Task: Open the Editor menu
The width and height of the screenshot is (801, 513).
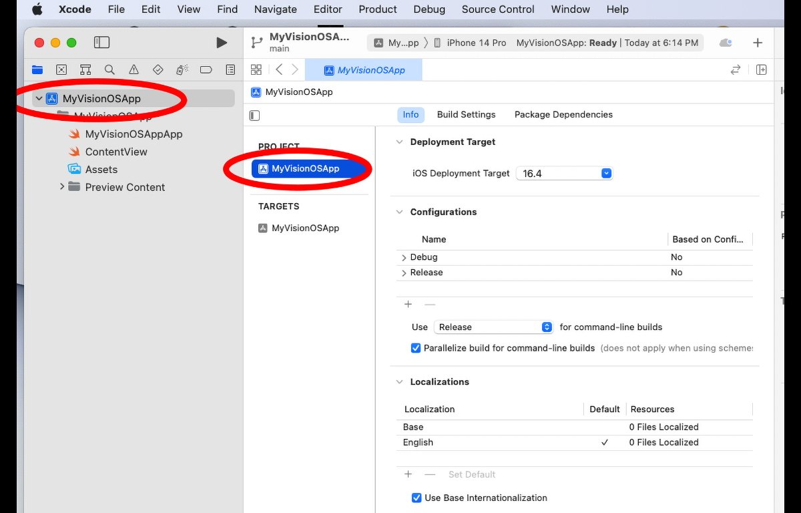Action: pos(328,9)
